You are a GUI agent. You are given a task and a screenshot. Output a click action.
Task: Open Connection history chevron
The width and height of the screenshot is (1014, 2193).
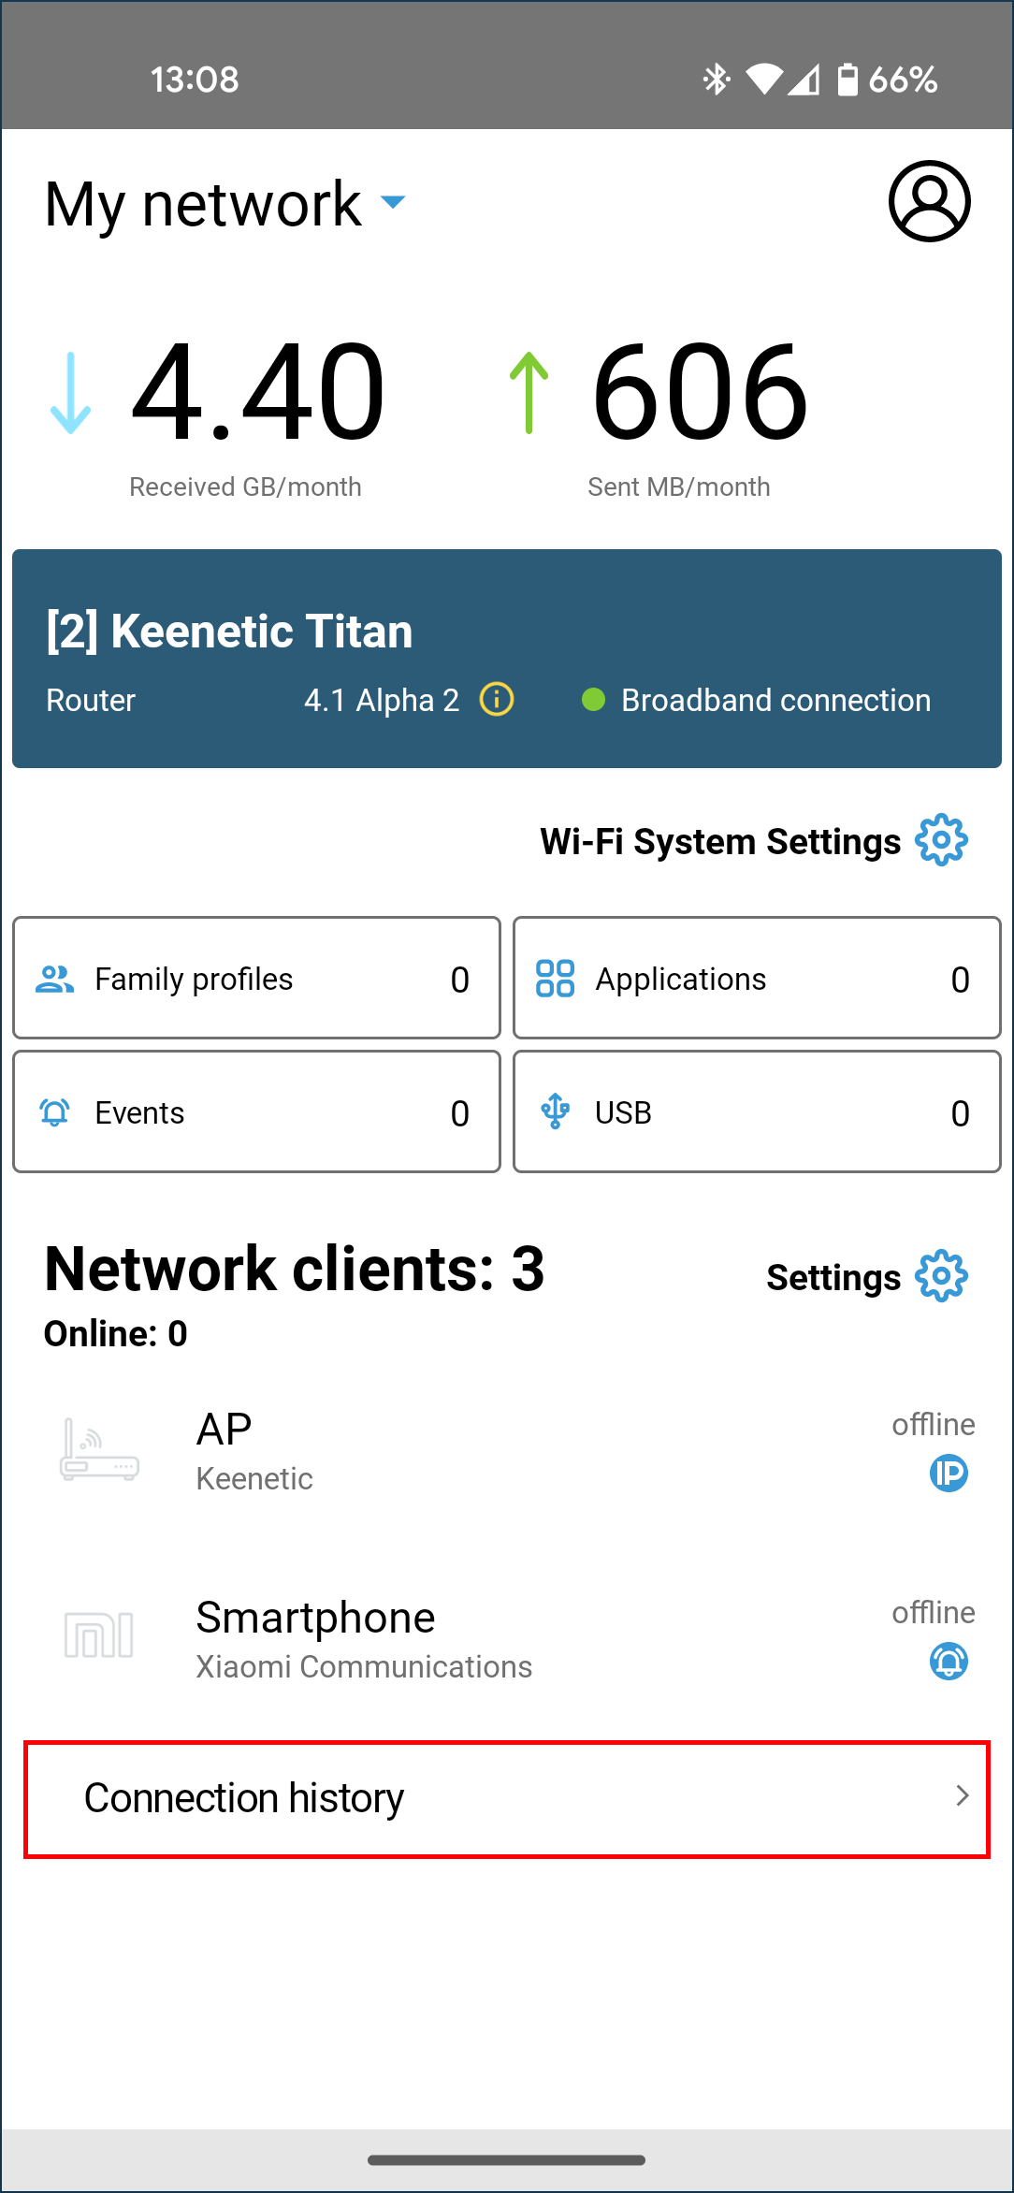[962, 1795]
